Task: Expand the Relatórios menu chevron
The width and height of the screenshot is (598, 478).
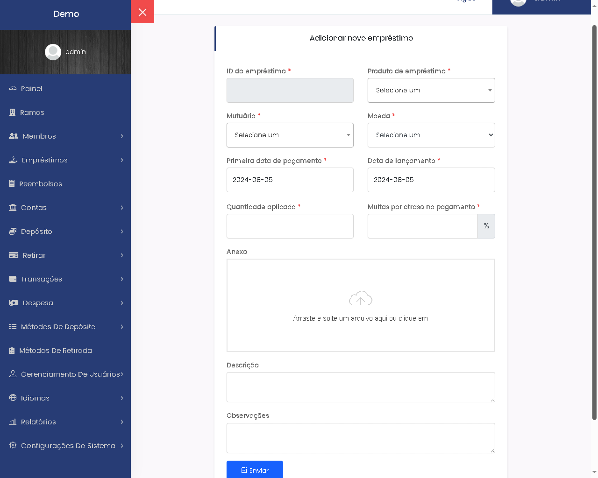Action: (122, 422)
